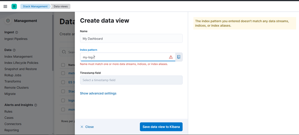Open Remote Clusters in sidebar

pyautogui.click(x=17, y=88)
